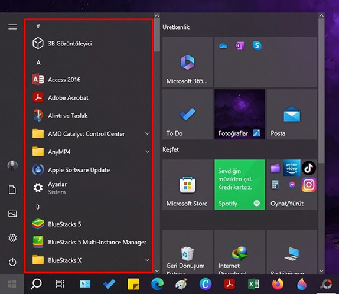Open Sticky Notes from taskbar
The image size is (339, 294).
point(133,284)
